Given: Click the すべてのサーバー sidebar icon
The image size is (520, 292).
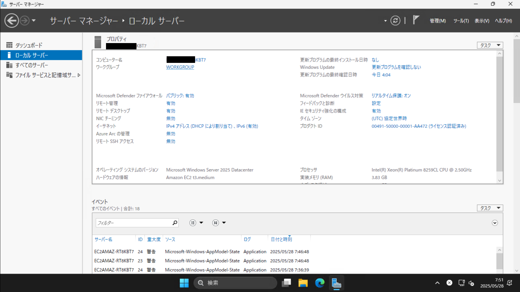Looking at the screenshot, I should [x=9, y=65].
